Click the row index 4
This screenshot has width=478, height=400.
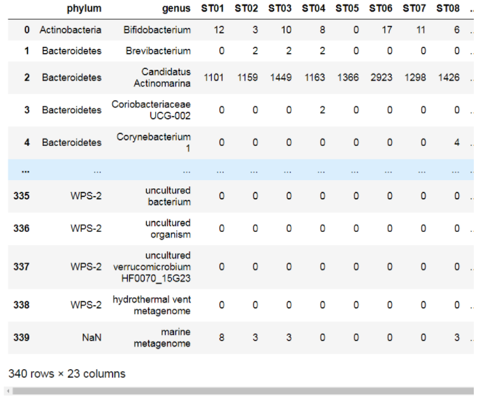pos(27,142)
